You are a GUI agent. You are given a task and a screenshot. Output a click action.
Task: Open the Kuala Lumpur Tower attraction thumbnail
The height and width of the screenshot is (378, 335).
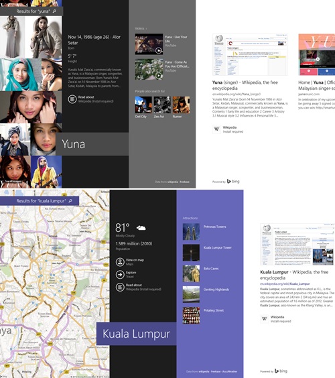[x=191, y=253]
